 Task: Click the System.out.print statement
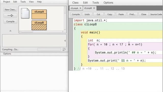(x=117, y=61)
